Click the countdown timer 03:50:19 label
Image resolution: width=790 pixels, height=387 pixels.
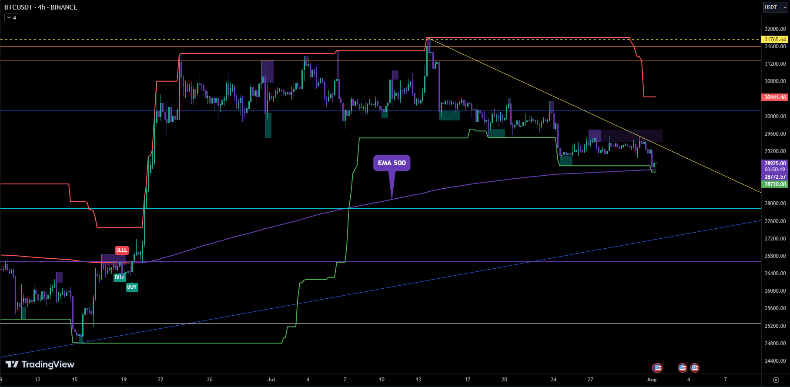[775, 170]
